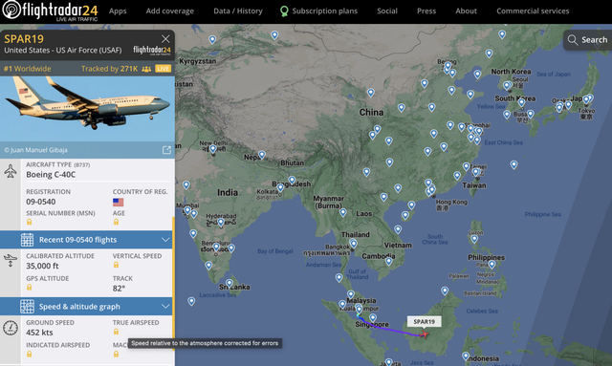Open the Press page
The width and height of the screenshot is (612, 366).
point(426,11)
